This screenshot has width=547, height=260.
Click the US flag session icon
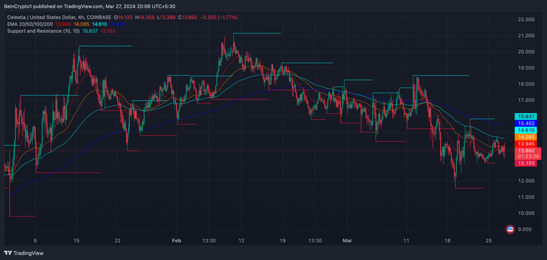pyautogui.click(x=510, y=229)
